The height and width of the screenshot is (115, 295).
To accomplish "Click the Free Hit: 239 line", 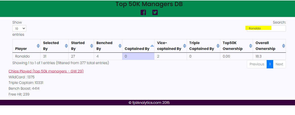I will click(x=19, y=94).
